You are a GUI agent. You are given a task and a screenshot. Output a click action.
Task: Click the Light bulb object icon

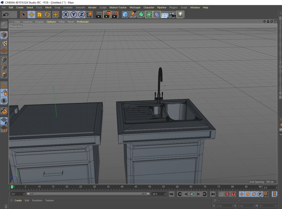[180, 15]
